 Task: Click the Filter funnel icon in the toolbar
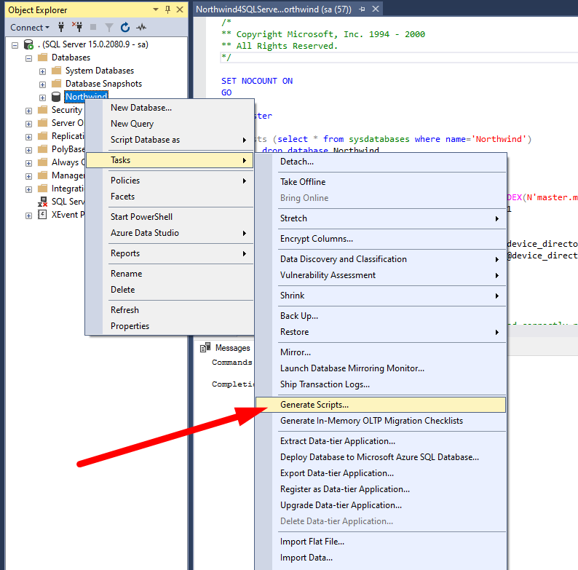click(x=109, y=28)
